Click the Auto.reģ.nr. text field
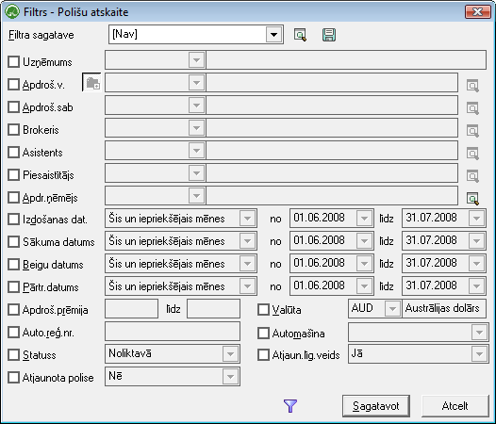 pyautogui.click(x=173, y=332)
